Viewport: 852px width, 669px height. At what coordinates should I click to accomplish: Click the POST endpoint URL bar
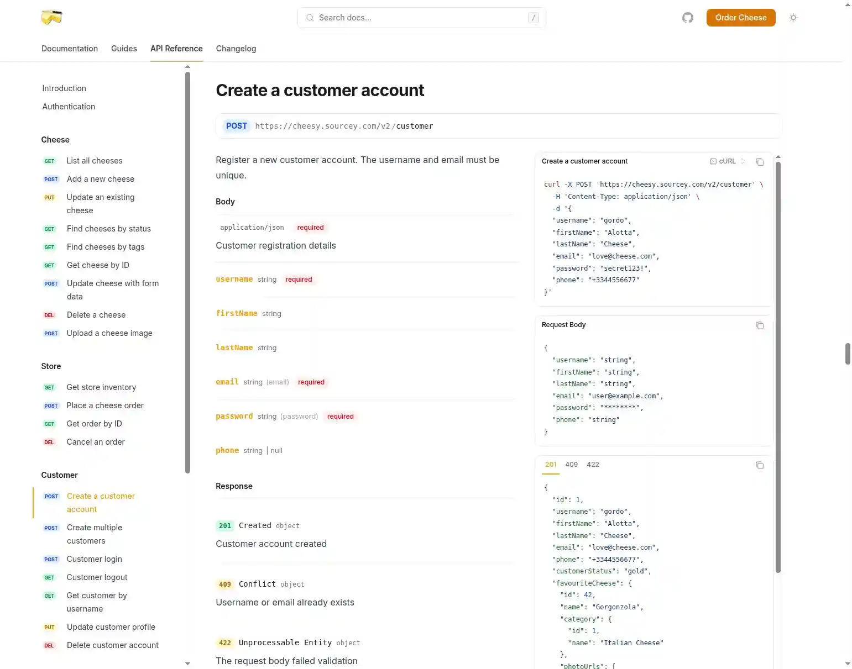[x=499, y=126]
